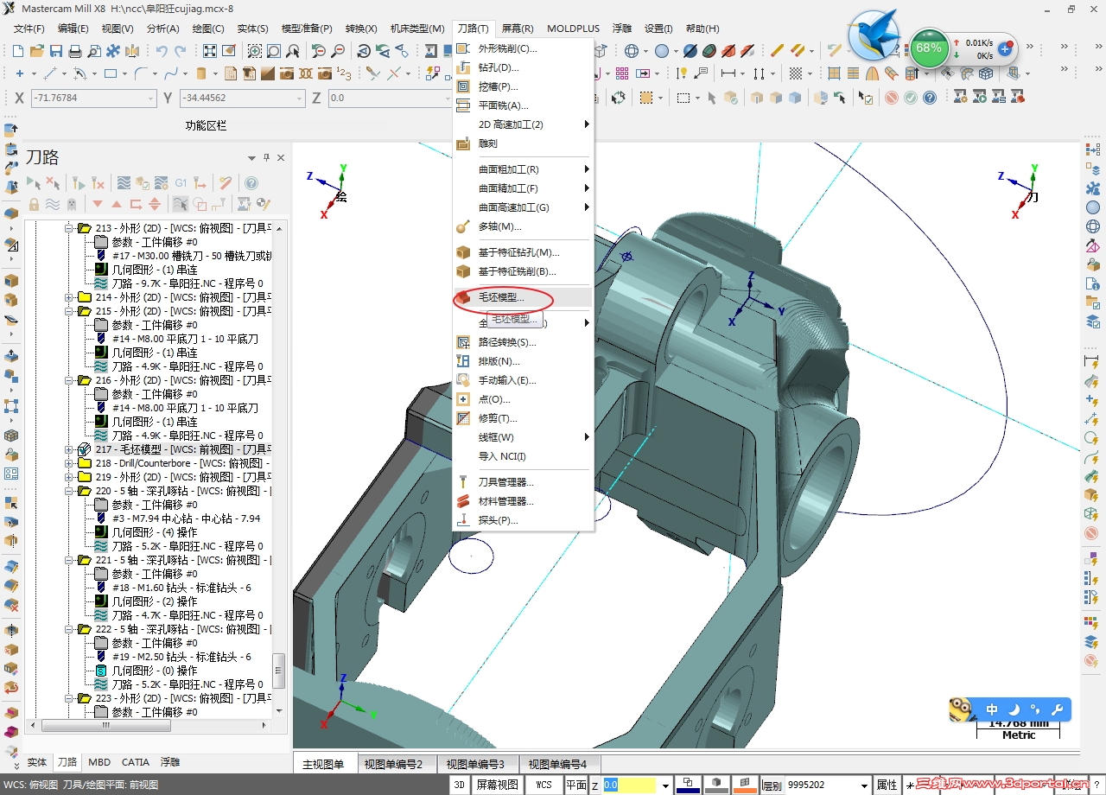This screenshot has height=795, width=1106.
Task: Collapse operation 213 外形 (2D)
Action: pos(69,228)
